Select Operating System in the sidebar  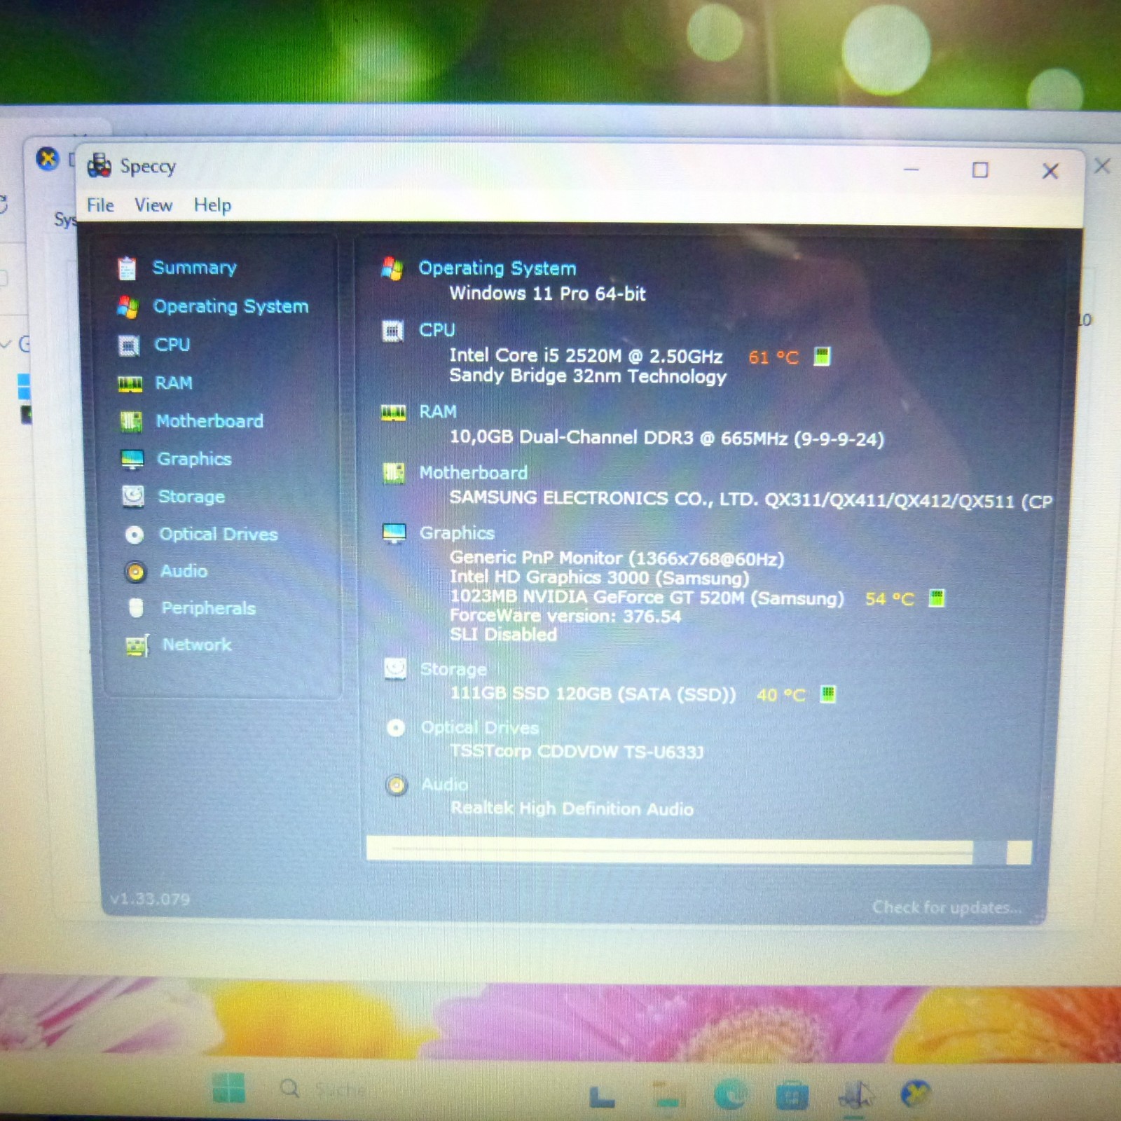[231, 306]
